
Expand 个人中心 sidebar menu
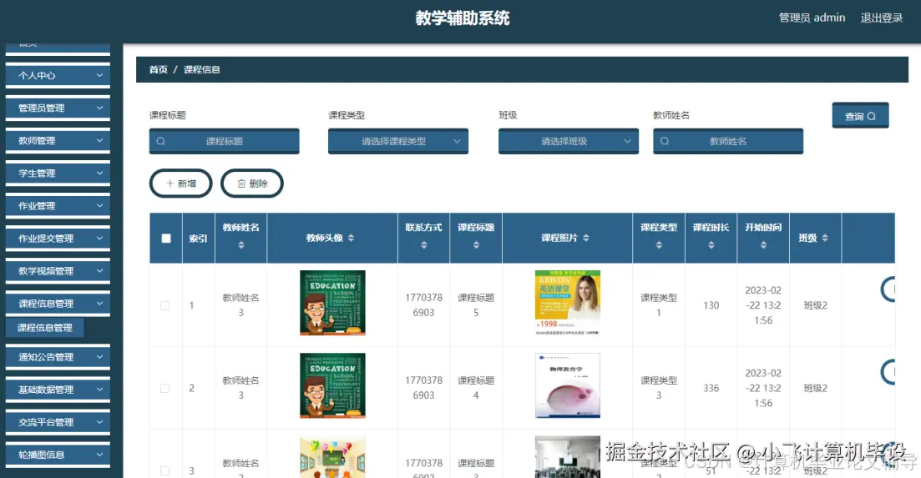tap(58, 75)
